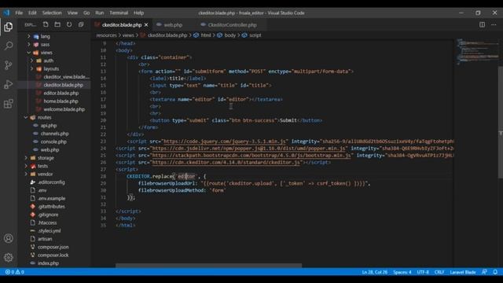The width and height of the screenshot is (503, 283).
Task: Open the Terminal menu
Action: click(x=119, y=13)
